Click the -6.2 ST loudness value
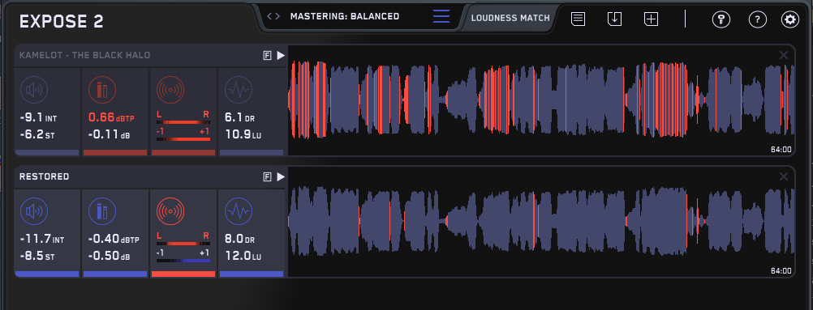Screen dimensions: 813x310 tap(37, 135)
